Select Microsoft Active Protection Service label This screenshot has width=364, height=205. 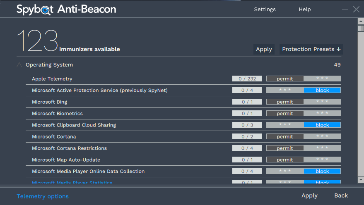click(x=99, y=91)
